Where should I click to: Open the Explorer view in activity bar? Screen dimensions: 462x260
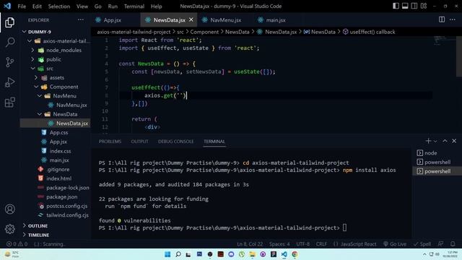pyautogui.click(x=9, y=22)
